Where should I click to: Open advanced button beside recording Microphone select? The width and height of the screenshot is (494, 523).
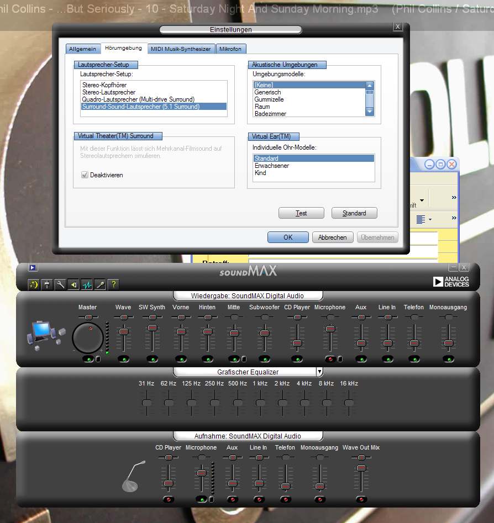pos(211,499)
